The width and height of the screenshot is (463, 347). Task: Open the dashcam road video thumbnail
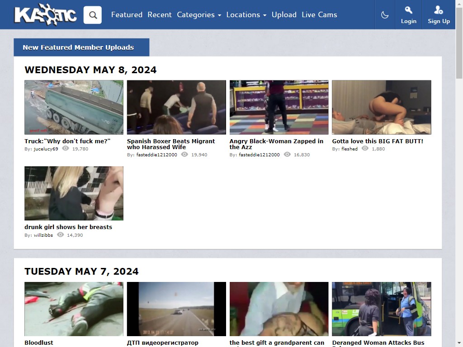(176, 309)
